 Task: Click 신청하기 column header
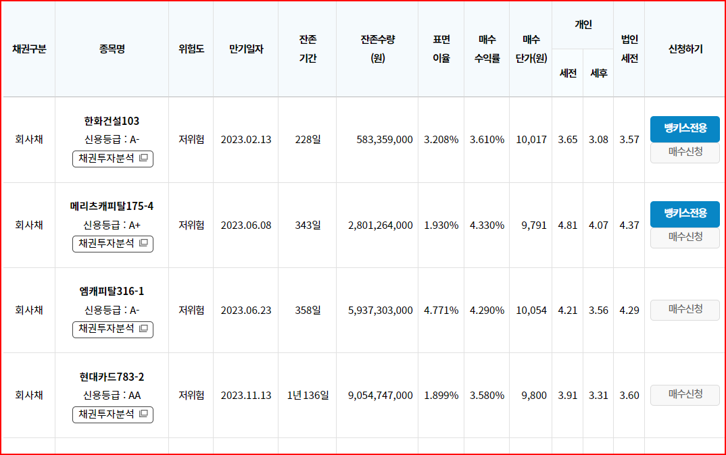[x=685, y=49]
